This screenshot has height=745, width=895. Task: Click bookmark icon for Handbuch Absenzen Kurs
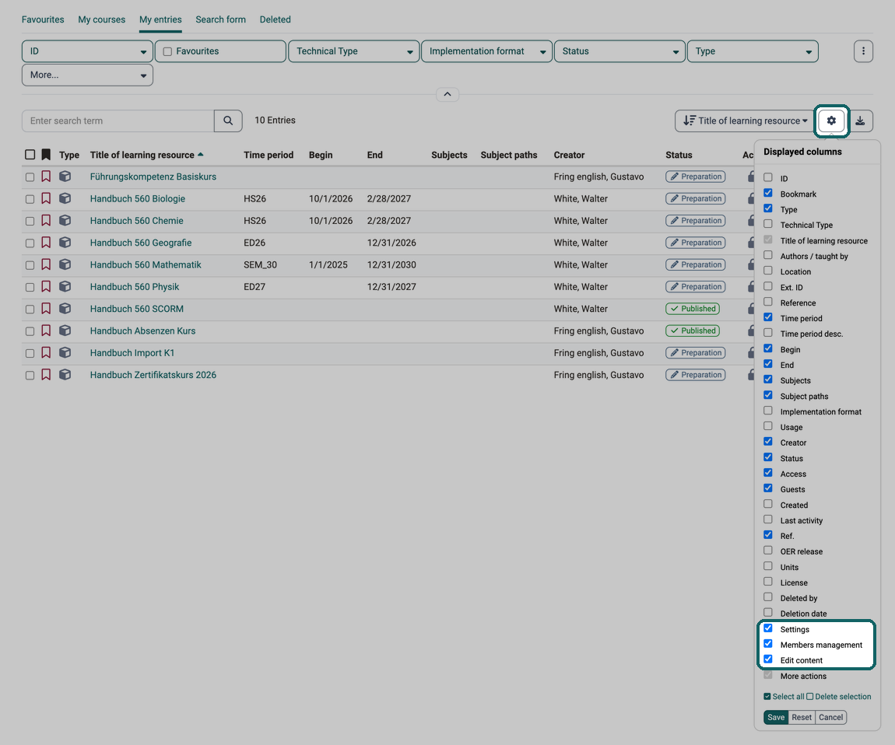(46, 331)
